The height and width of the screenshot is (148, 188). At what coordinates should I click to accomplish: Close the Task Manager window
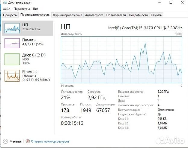pos(182,2)
